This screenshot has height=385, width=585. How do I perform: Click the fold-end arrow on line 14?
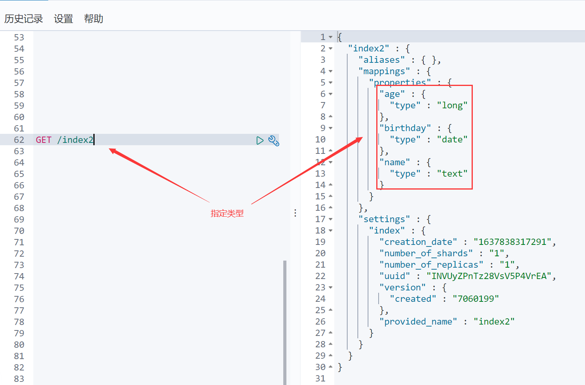tap(330, 185)
